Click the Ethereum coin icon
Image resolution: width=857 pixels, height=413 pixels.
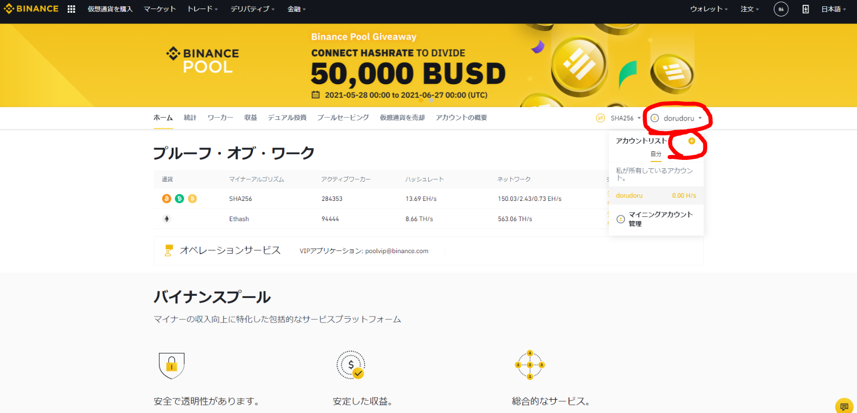[x=166, y=219]
